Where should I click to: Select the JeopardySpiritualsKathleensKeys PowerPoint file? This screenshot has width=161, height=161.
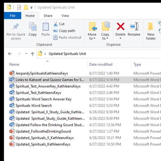[x=42, y=73]
